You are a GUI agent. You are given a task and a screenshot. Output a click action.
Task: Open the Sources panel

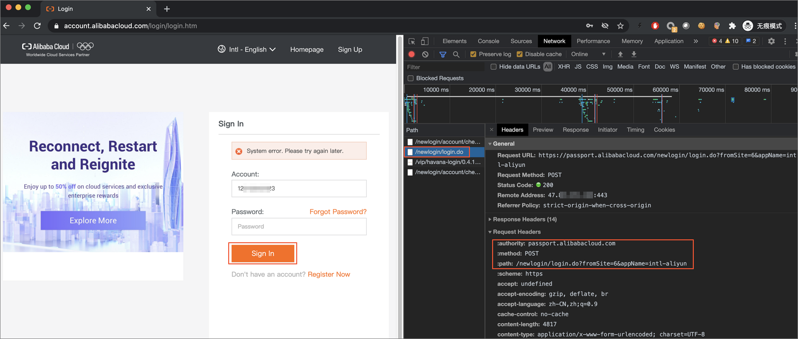point(521,41)
